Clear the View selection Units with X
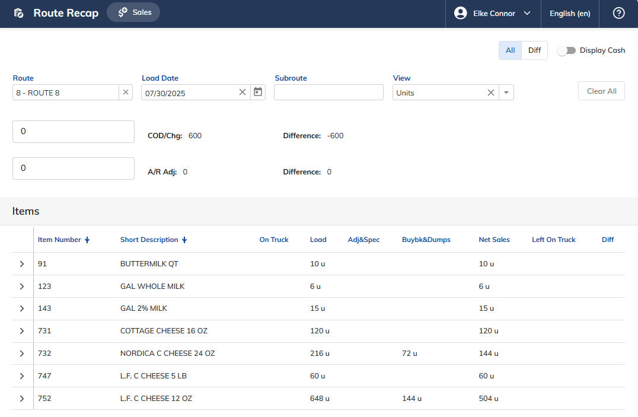The height and width of the screenshot is (417, 638). pyautogui.click(x=491, y=93)
